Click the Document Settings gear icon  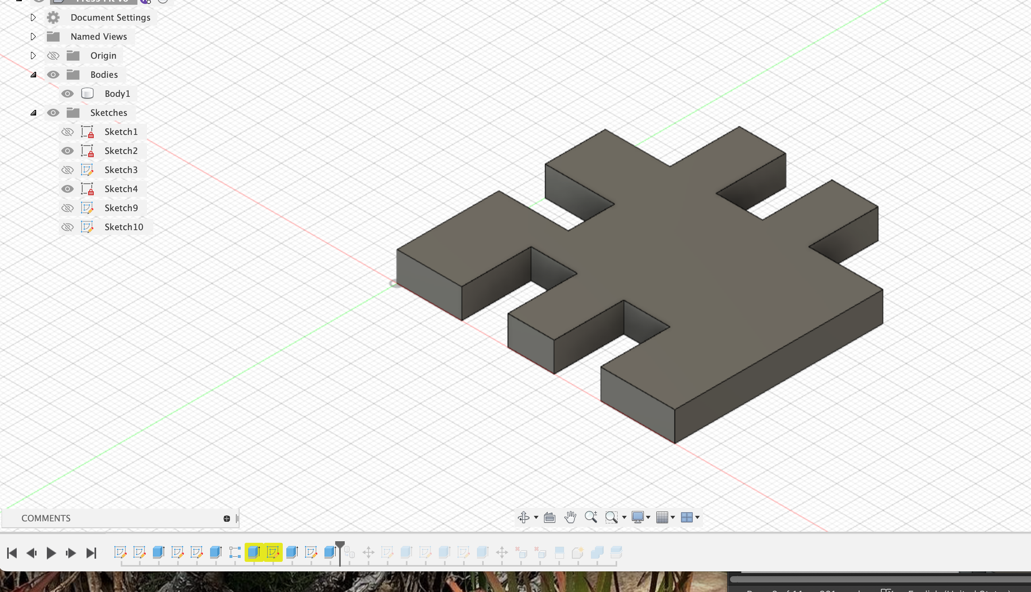click(53, 17)
